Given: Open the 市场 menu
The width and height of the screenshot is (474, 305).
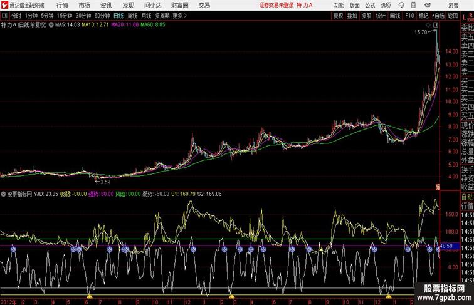Looking at the screenshot, I should click(85, 5).
